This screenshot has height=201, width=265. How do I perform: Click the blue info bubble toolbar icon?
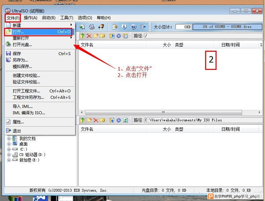[124, 27]
